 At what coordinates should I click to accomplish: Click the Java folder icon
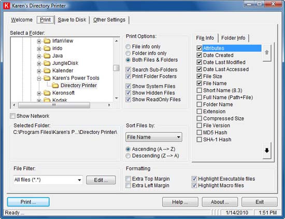pyautogui.click(x=47, y=56)
